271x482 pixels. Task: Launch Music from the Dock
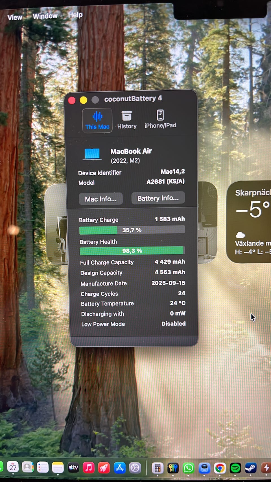tap(89, 468)
